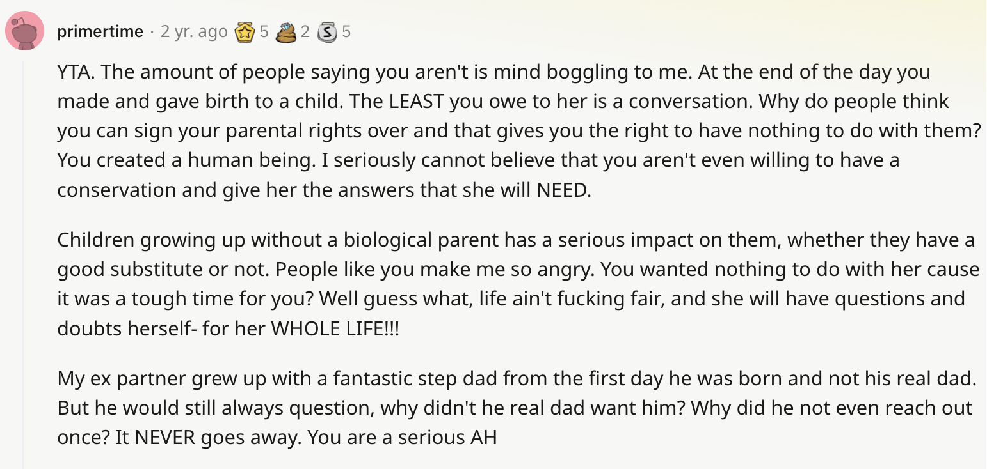The height and width of the screenshot is (469, 987).
Task: Click the gold award count 5
Action: 264,31
